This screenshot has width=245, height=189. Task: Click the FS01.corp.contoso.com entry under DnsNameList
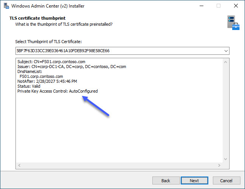pos(41,76)
